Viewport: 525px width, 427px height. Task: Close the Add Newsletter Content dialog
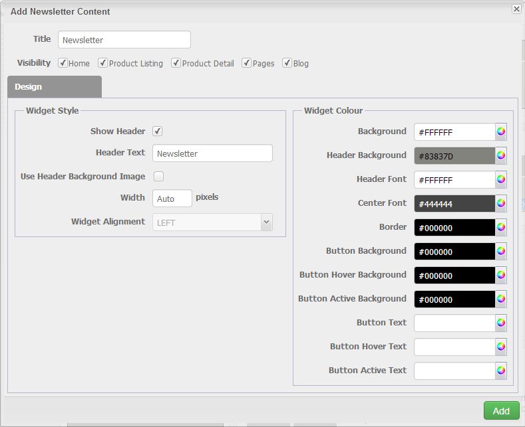516,9
